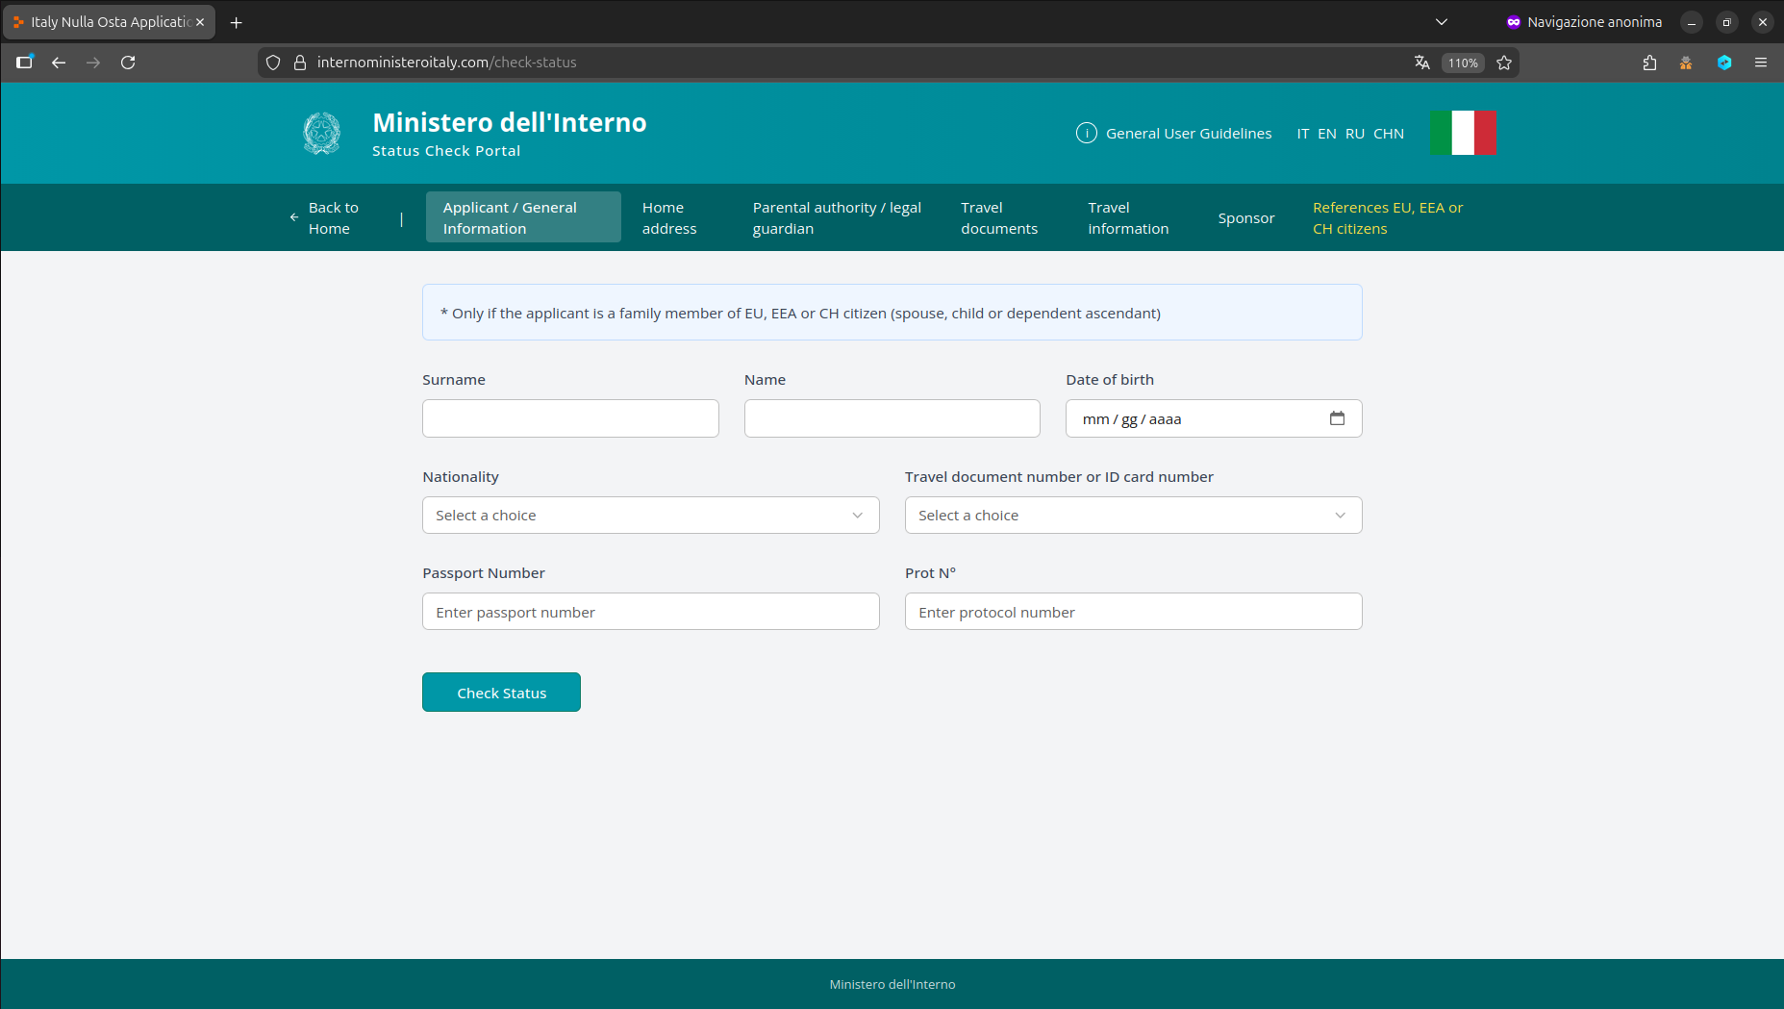Click the Passport Number input field
Image resolution: width=1784 pixels, height=1009 pixels.
pyautogui.click(x=650, y=612)
